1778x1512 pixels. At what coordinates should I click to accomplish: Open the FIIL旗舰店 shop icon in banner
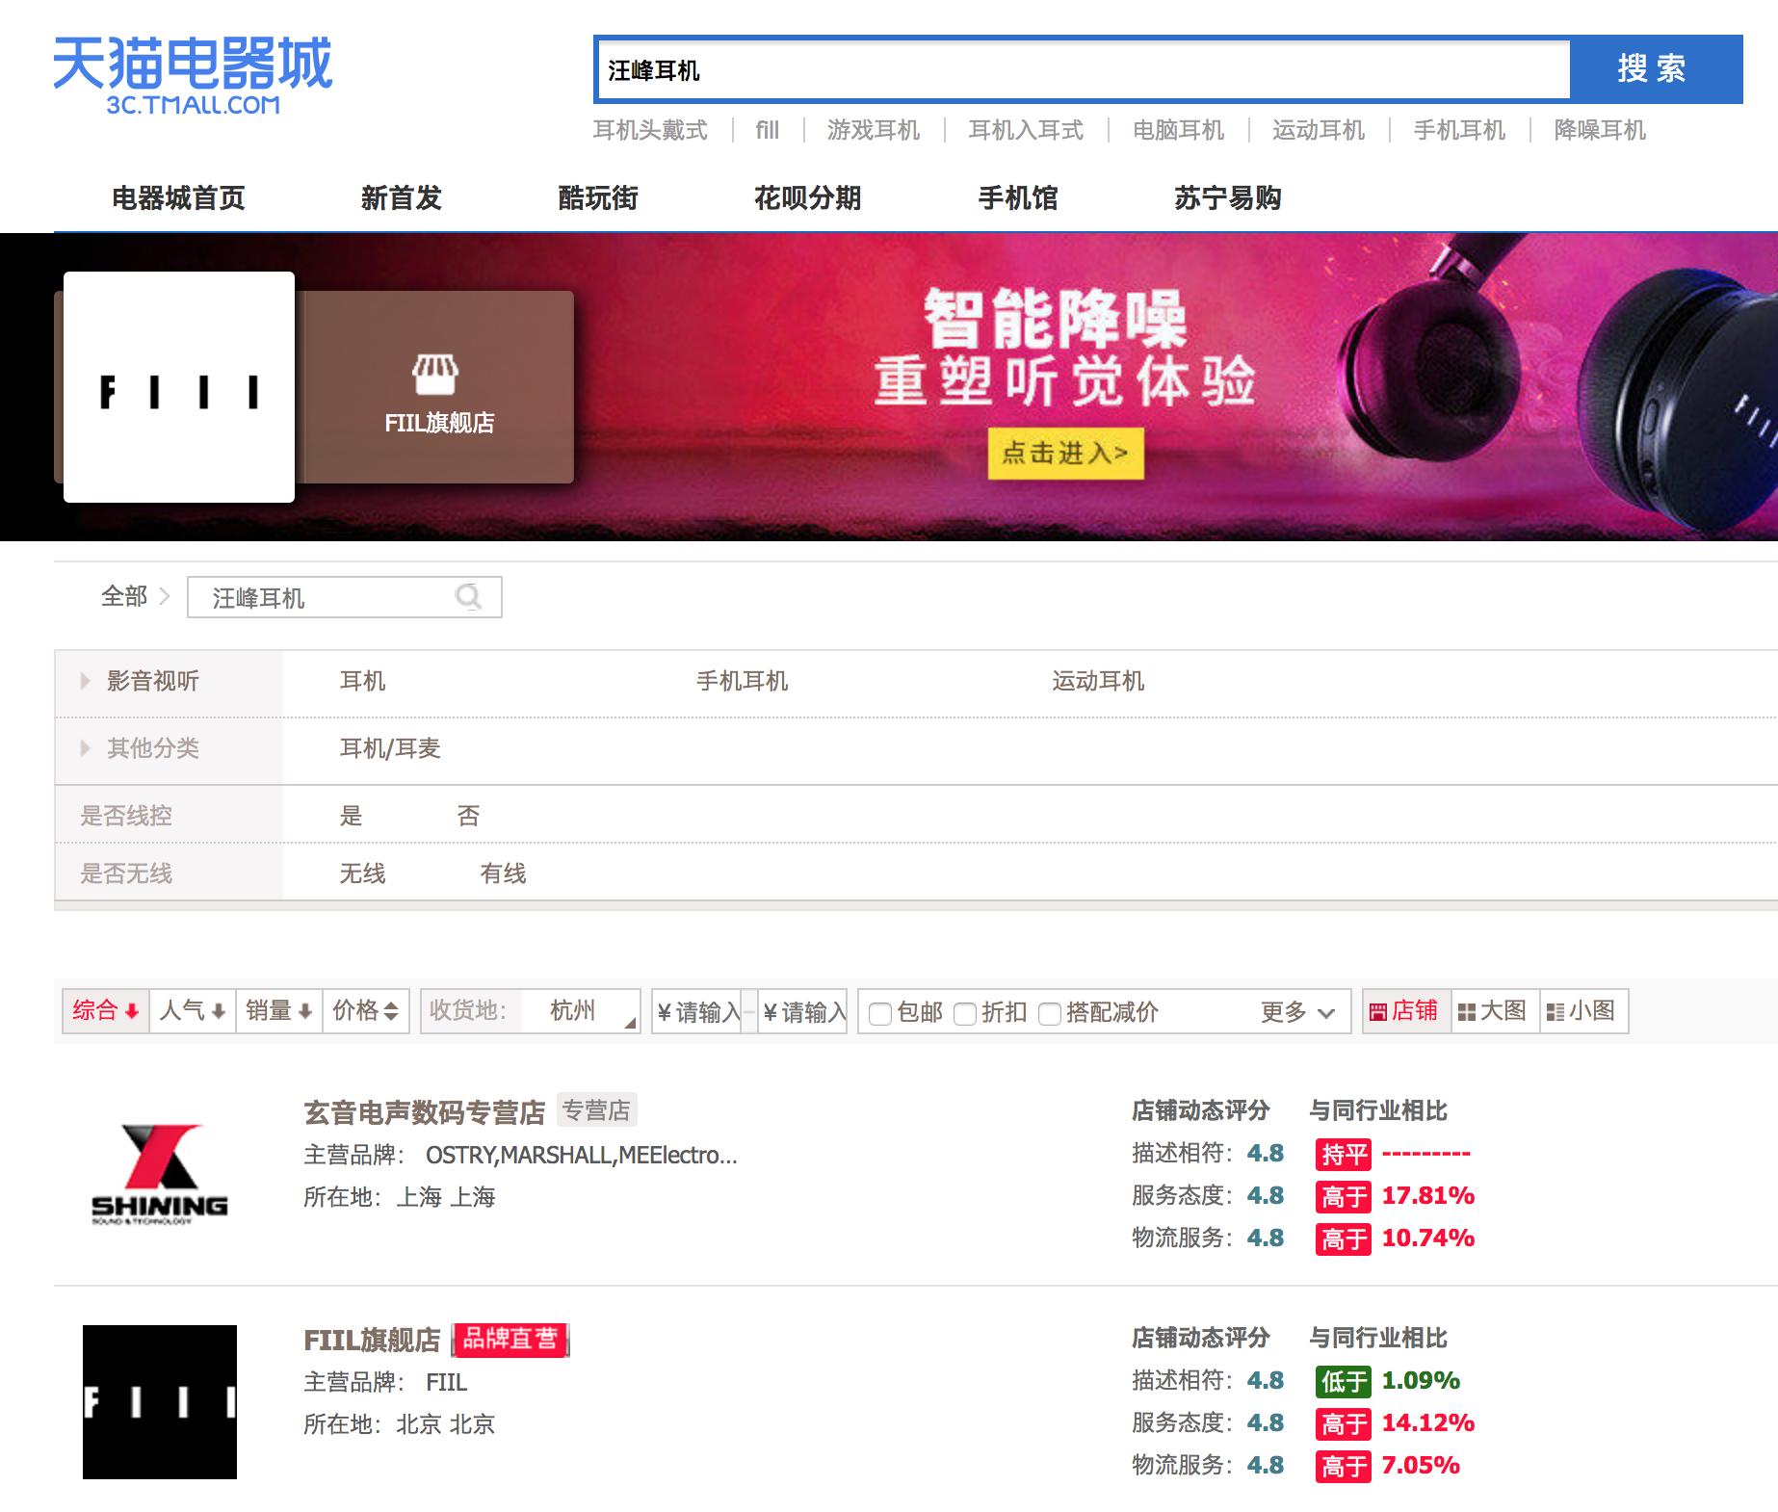pos(435,375)
